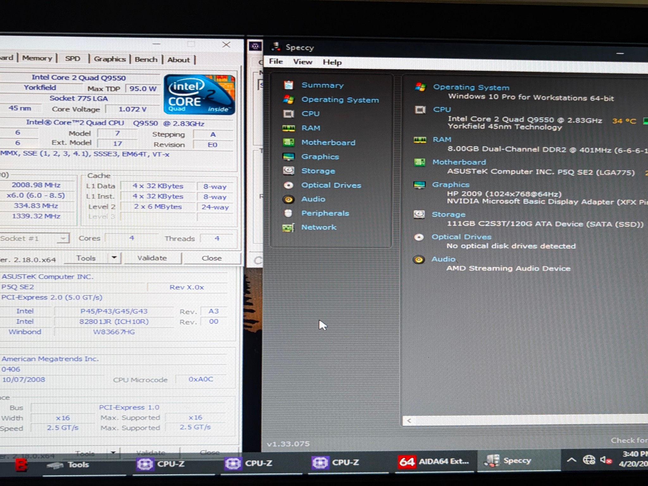Switch to the SPD tab in CPU-Z

tap(72, 59)
